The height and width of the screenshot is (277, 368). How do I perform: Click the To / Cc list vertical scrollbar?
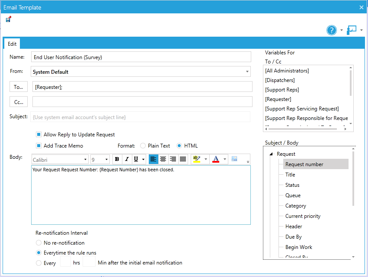coord(351,83)
